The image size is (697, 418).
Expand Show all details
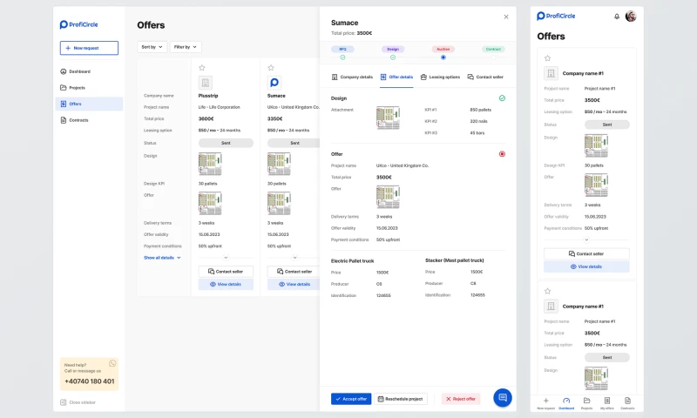click(162, 258)
